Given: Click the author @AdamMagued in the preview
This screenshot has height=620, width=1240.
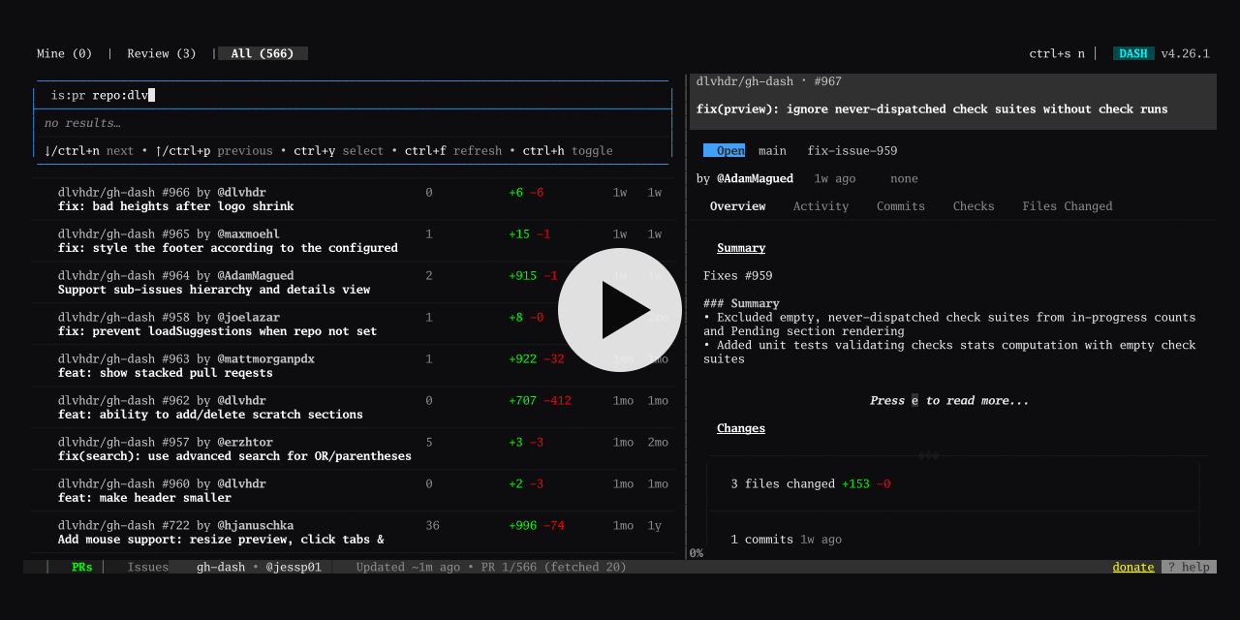Looking at the screenshot, I should click(x=755, y=178).
